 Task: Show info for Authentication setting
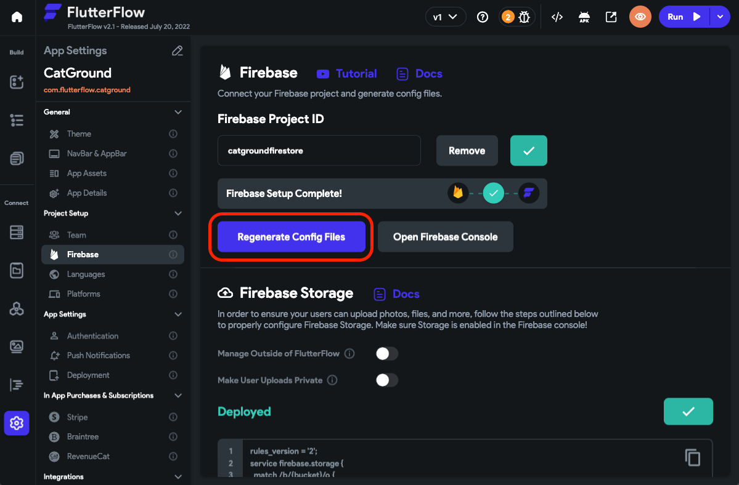173,336
